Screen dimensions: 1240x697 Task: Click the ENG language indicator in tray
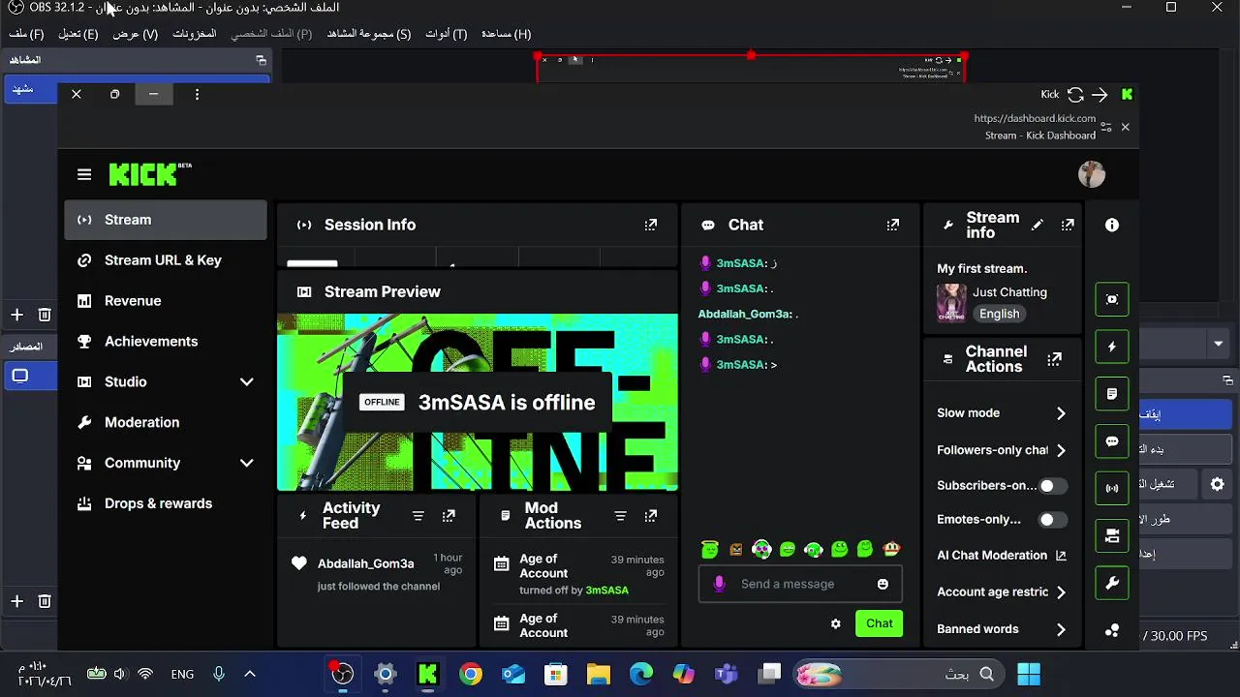point(182,674)
